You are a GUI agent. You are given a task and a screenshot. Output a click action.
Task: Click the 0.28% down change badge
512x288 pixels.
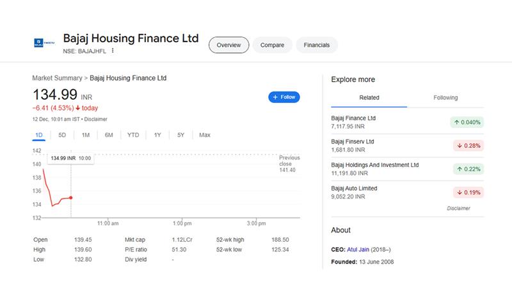pyautogui.click(x=468, y=146)
